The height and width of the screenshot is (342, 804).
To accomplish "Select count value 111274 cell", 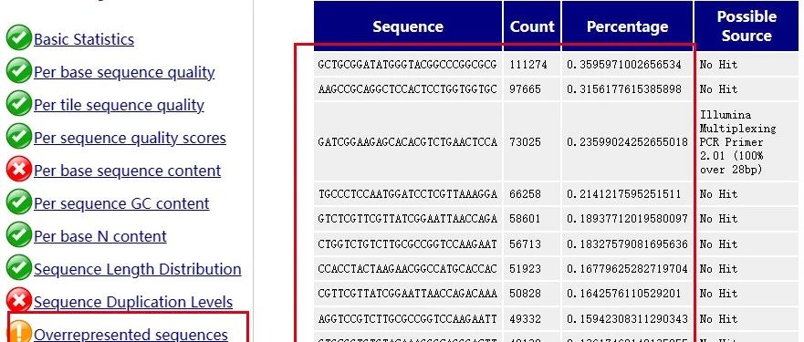I will (x=532, y=65).
